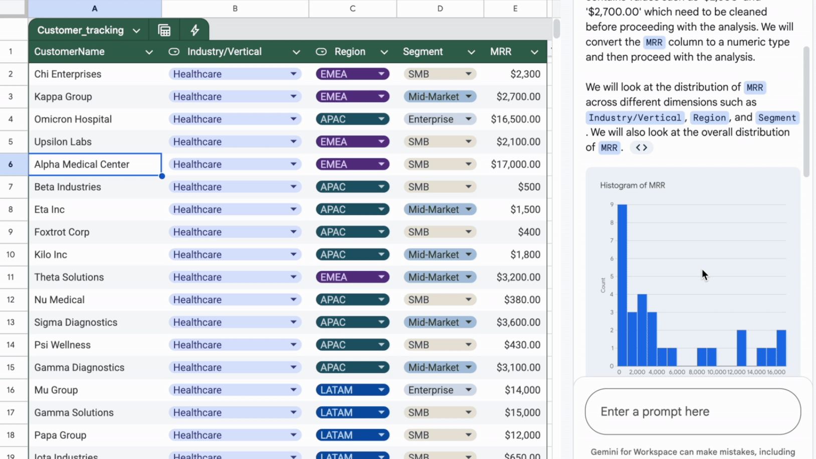Click the Histogram of MRR chart
This screenshot has width=816, height=459.
(693, 281)
